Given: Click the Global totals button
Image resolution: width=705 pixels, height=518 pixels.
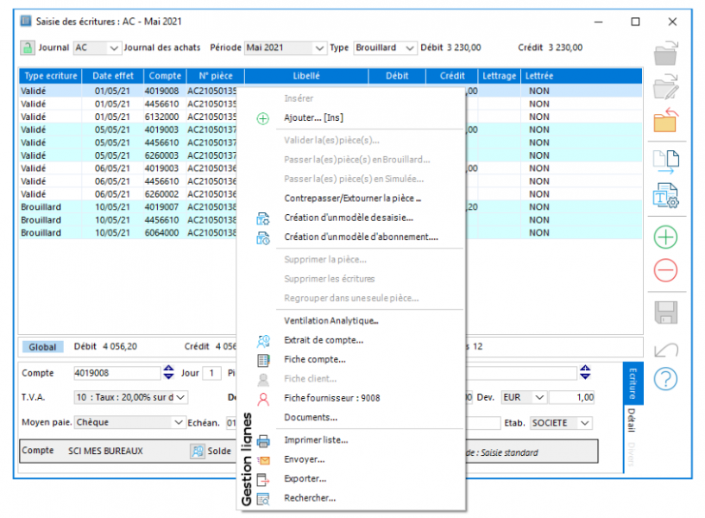Looking at the screenshot, I should (42, 347).
